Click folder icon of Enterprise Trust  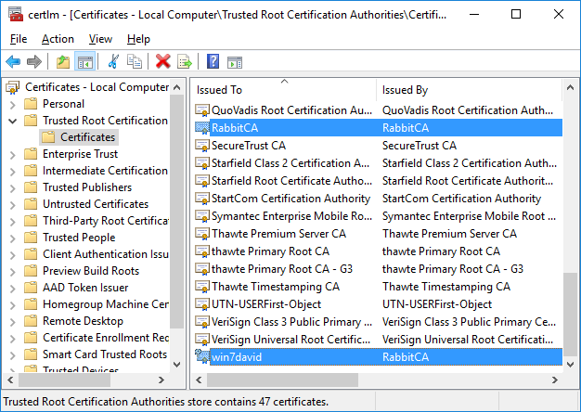(31, 154)
